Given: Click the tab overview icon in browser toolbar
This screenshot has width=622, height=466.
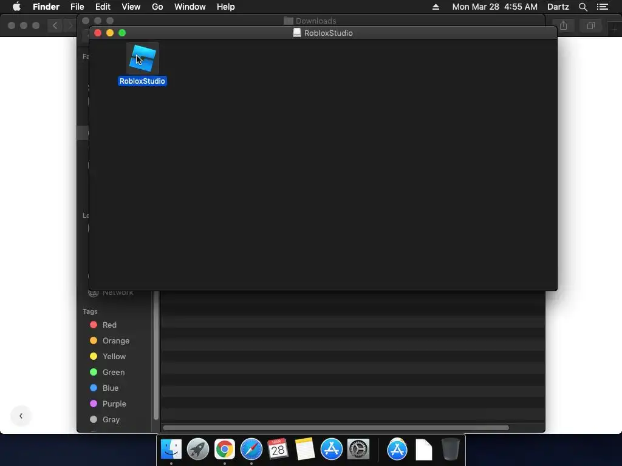Looking at the screenshot, I should click(590, 25).
